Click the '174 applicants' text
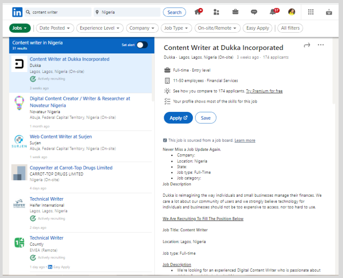Image resolution: width=343 pixels, height=278 pixels. tap(276, 57)
